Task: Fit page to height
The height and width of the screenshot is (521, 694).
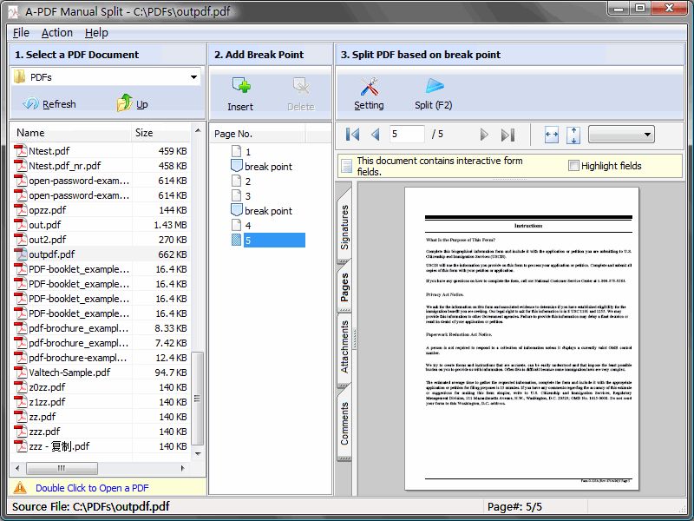Action: [573, 135]
